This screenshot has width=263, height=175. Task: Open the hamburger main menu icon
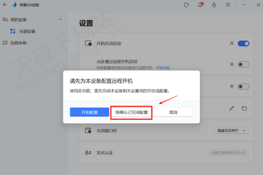coord(228,5)
